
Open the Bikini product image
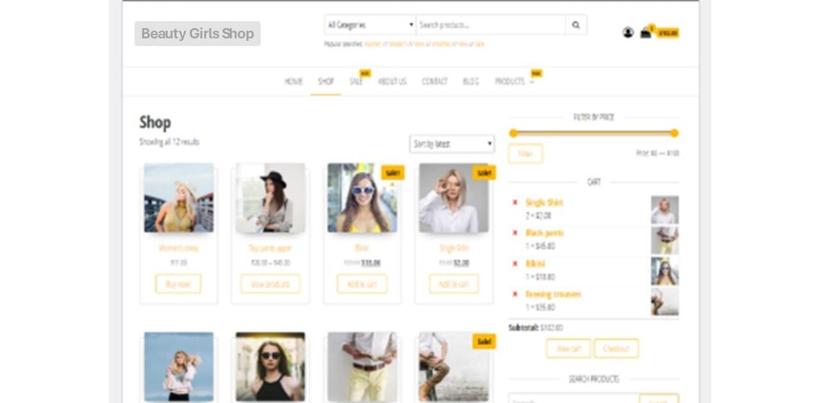pyautogui.click(x=362, y=198)
